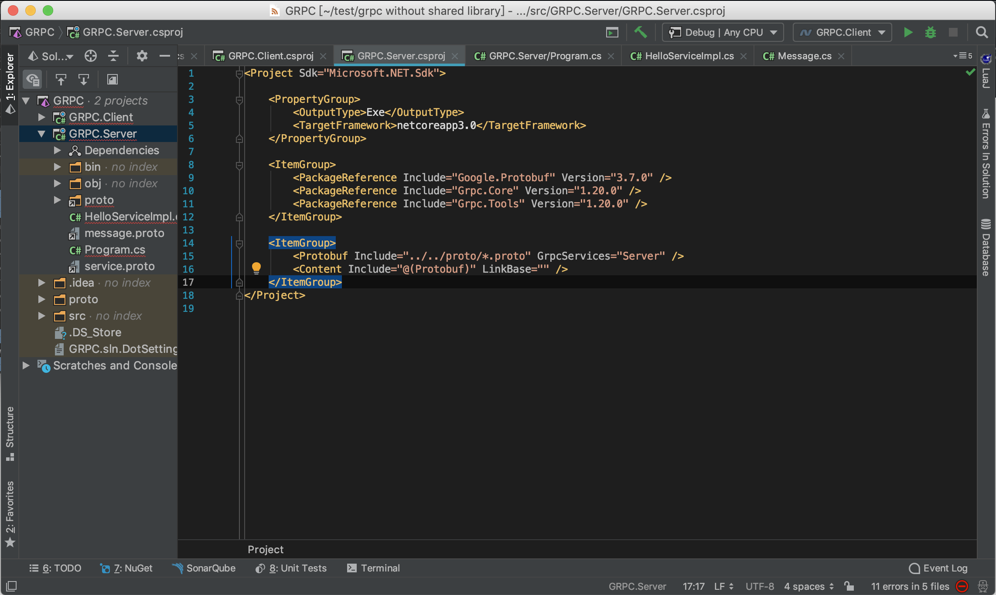Click the Build solution hammer icon

click(640, 32)
